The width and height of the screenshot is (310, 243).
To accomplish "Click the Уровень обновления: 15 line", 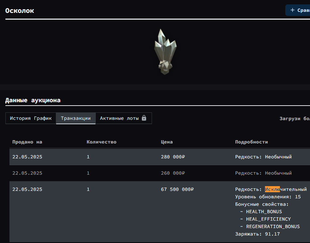I will pos(268,197).
